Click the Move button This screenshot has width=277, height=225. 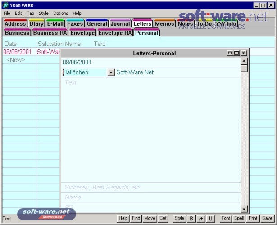click(150, 218)
